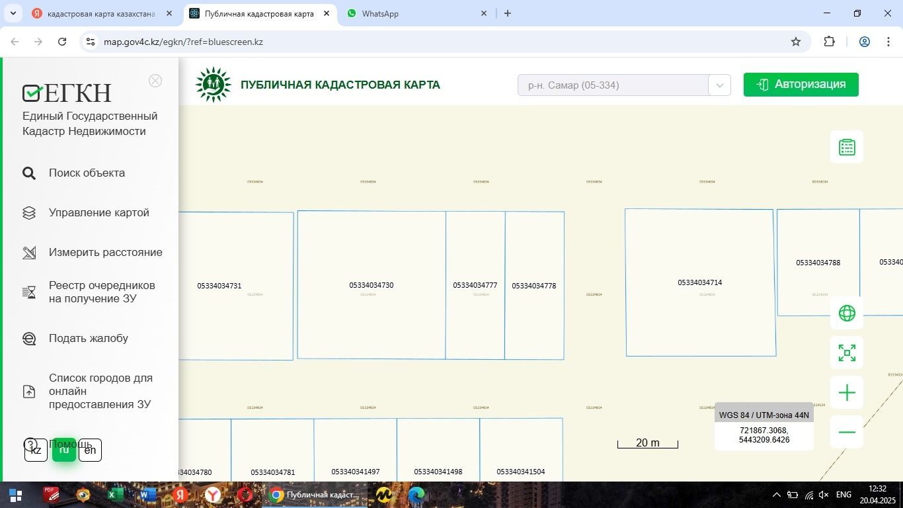Screen dimensions: 903x508
Task: View site information icon in address bar
Action: click(91, 42)
